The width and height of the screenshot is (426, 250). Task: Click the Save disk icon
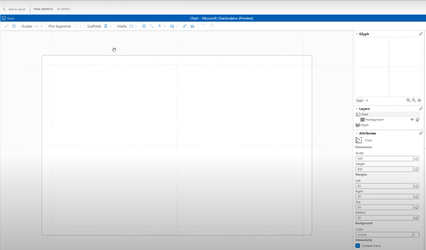point(4,18)
